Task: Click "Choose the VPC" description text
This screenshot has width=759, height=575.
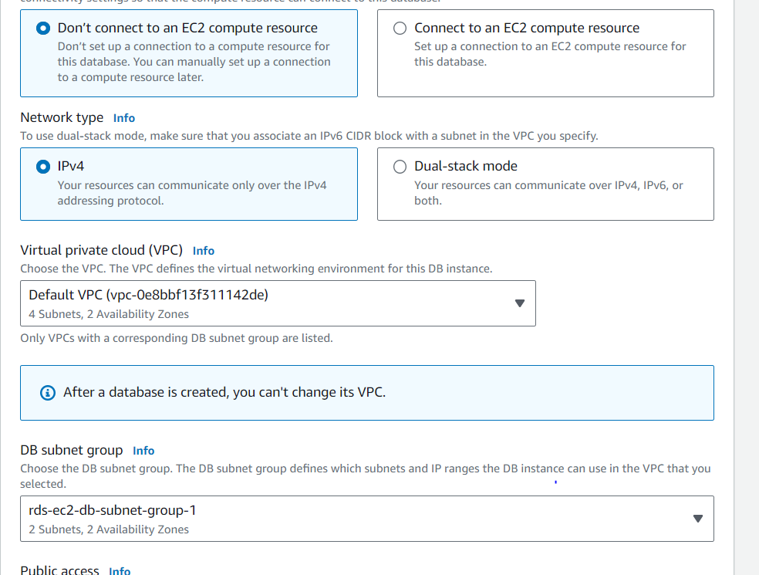Action: pos(256,269)
